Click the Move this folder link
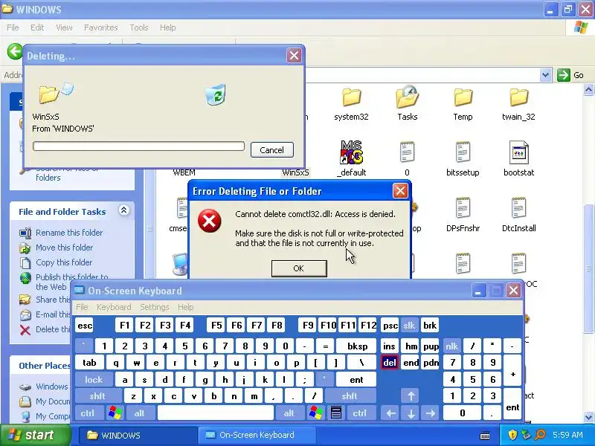This screenshot has width=595, height=446. point(64,248)
